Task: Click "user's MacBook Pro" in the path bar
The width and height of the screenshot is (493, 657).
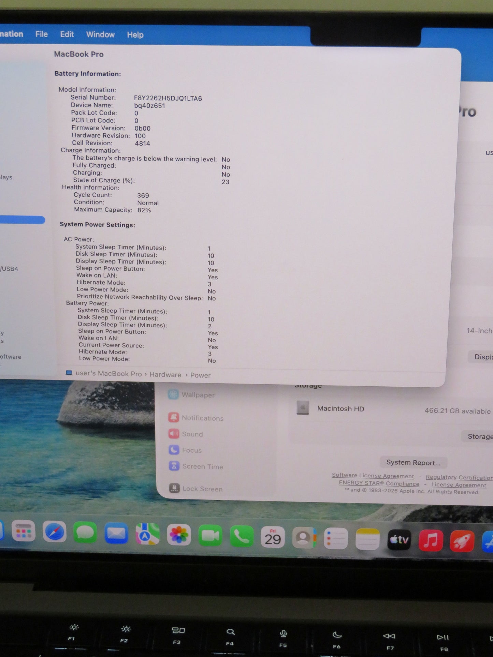Action: [108, 373]
